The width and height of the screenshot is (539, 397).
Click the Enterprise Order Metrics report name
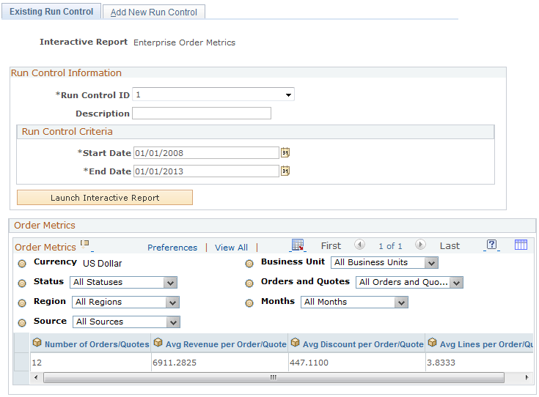185,42
